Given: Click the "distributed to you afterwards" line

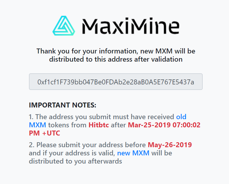Looking at the screenshot, I should pyautogui.click(x=75, y=161).
